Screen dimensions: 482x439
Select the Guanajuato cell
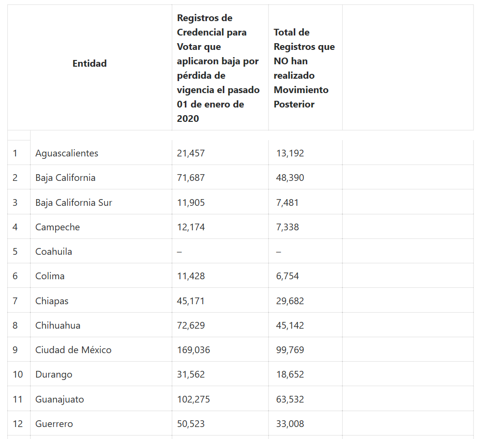60,399
